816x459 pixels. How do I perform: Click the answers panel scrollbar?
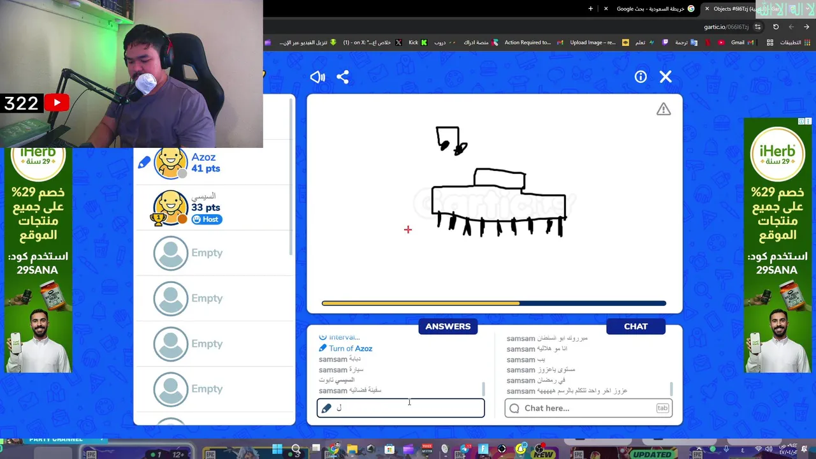click(x=483, y=388)
